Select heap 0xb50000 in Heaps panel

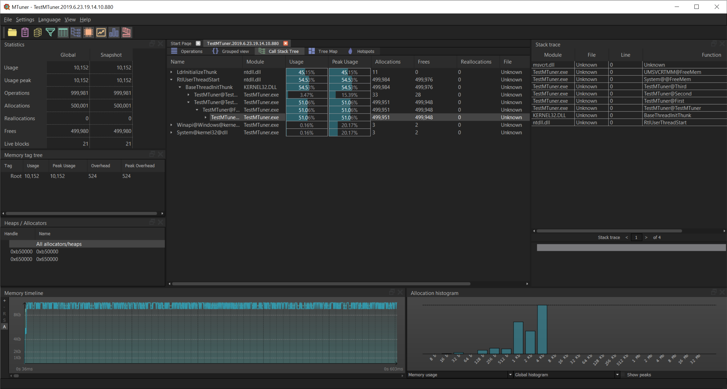pos(21,251)
